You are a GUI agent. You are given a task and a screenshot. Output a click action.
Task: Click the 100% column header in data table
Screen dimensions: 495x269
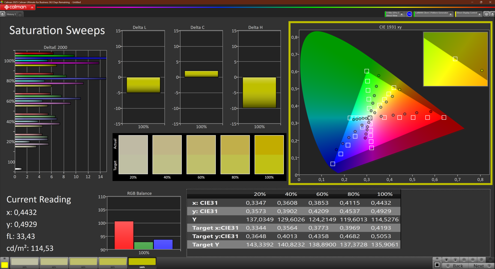[x=385, y=194]
